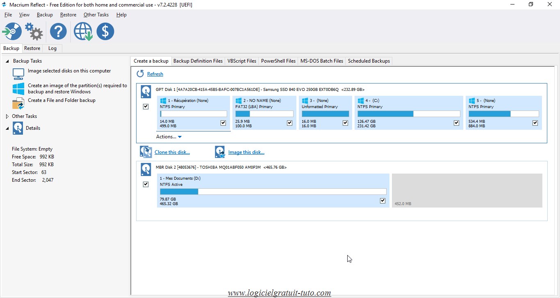Open the Backup menu
This screenshot has width=560, height=298.
(45, 15)
